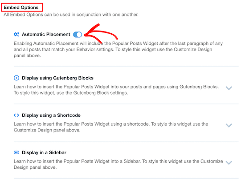245x183 pixels.
Task: Click the Sidebar display icon
Action: click(x=16, y=152)
